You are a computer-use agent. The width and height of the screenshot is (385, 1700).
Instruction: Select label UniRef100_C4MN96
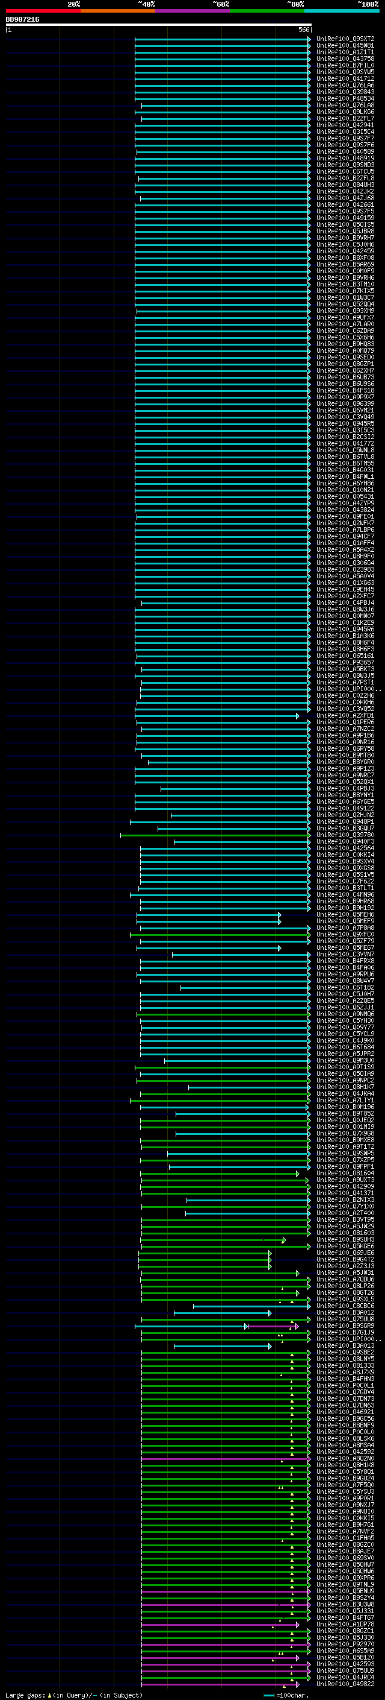pos(345,895)
